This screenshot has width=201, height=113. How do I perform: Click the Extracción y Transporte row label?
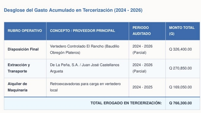point(19,68)
